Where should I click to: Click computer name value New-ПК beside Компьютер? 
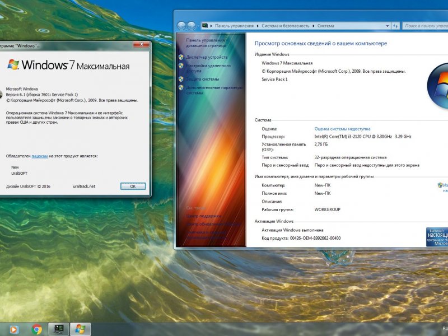[323, 185]
